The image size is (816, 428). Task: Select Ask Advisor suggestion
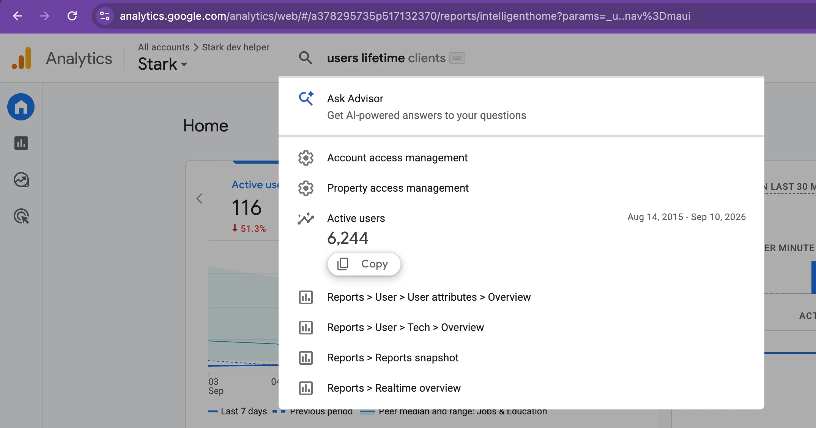pos(521,106)
